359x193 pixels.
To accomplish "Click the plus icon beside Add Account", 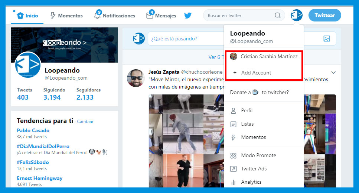I will click(235, 73).
